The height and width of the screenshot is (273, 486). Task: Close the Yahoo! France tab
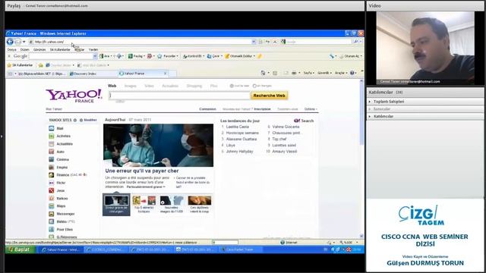pos(166,74)
